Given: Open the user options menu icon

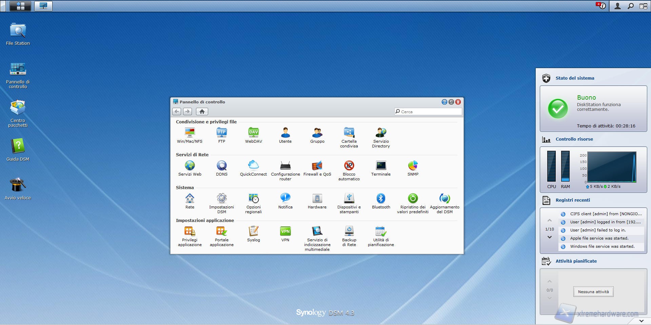Looking at the screenshot, I should click(x=617, y=6).
